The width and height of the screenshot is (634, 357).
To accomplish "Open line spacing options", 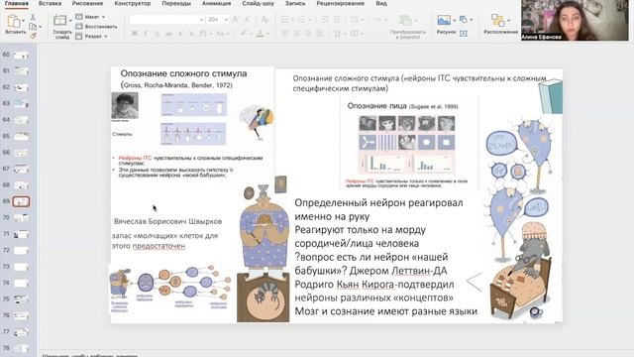I will click(355, 20).
